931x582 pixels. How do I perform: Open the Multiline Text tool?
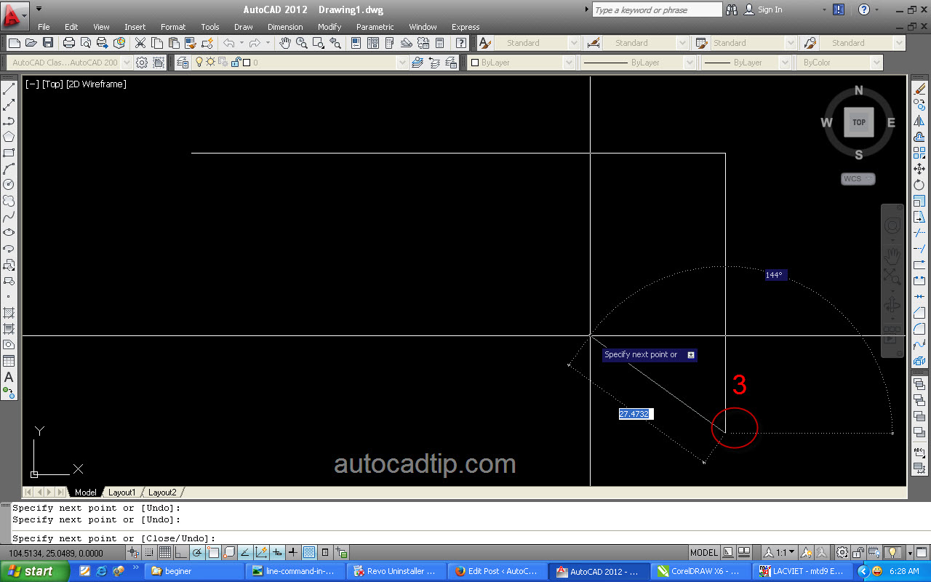[9, 378]
